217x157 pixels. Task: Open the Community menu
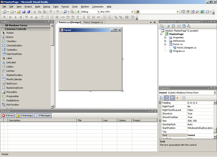coord(98,6)
